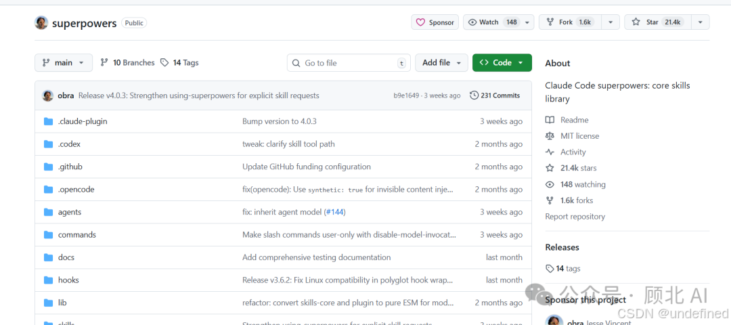Open 'Add comprehensive testing documentation' commit
Screen dimensions: 731x325
pos(317,257)
